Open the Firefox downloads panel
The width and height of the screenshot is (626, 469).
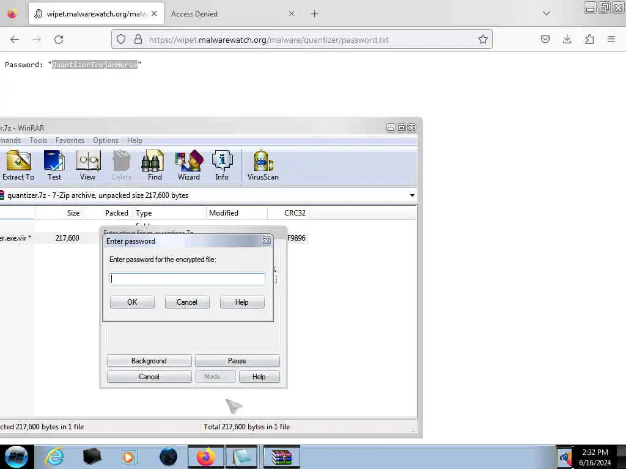(x=567, y=39)
